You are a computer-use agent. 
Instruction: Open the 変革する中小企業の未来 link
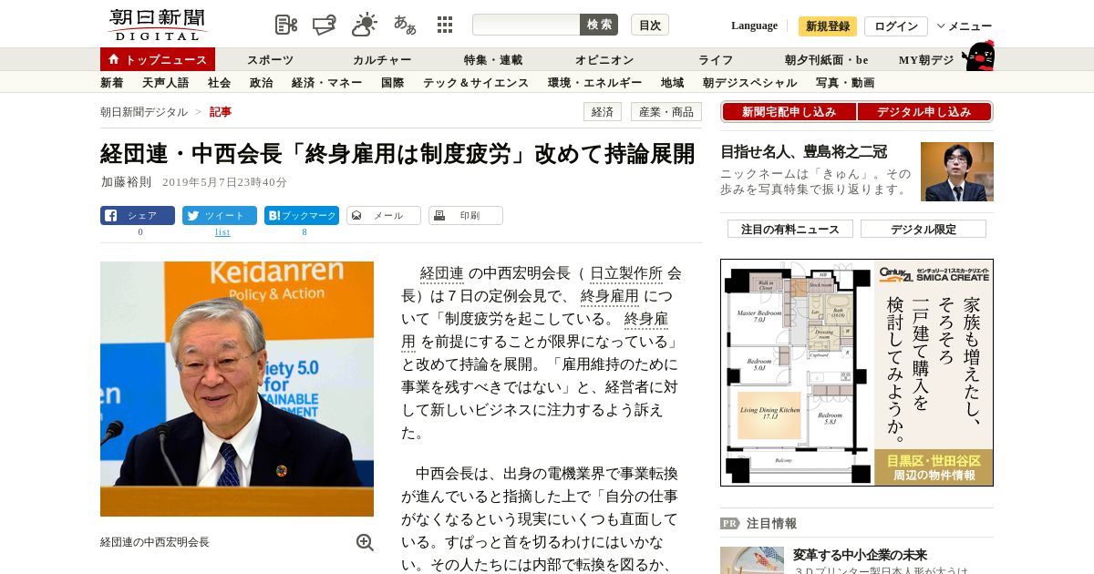click(860, 555)
